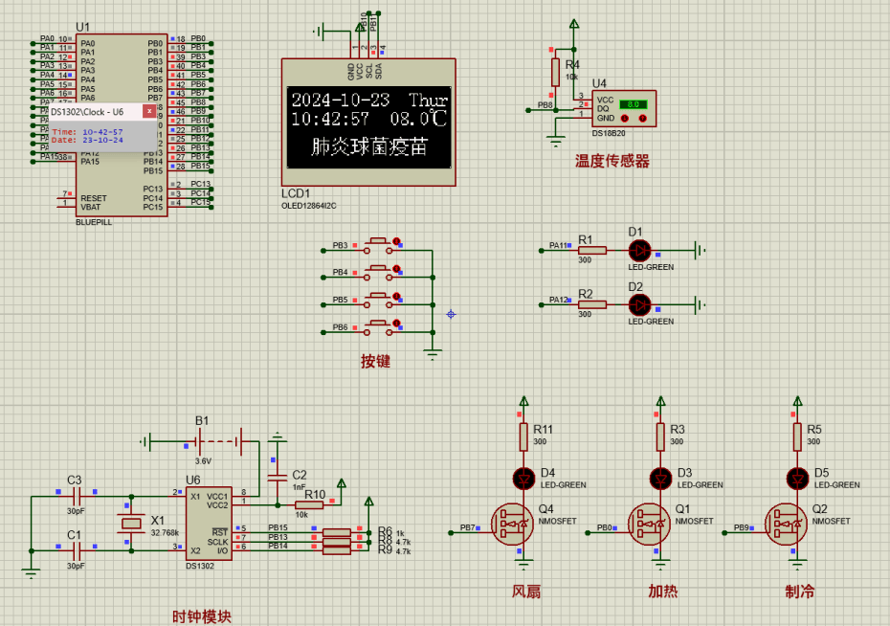Close the DS1302 Clock popup window
This screenshot has width=890, height=626.
pyautogui.click(x=149, y=111)
